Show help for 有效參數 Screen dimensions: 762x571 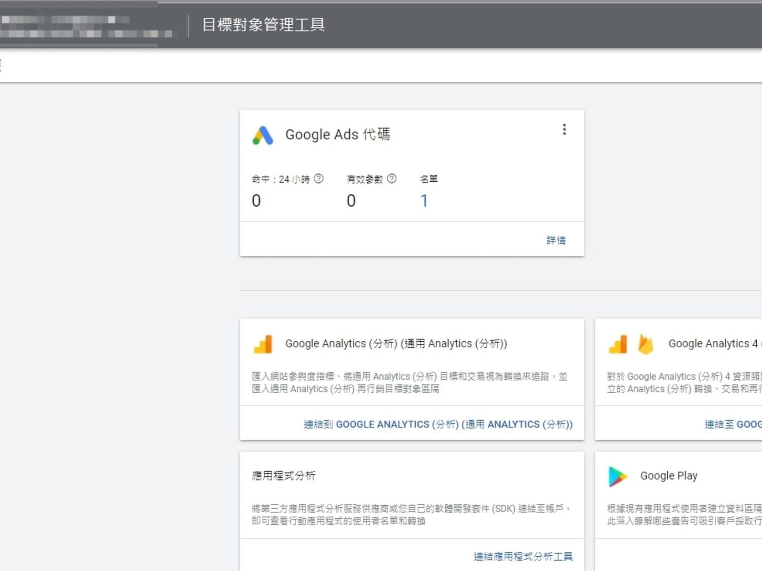pyautogui.click(x=391, y=178)
